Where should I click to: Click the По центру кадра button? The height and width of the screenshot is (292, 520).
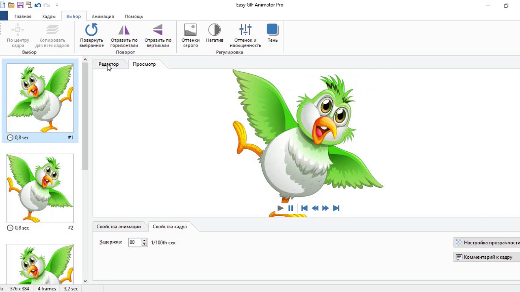[18, 36]
